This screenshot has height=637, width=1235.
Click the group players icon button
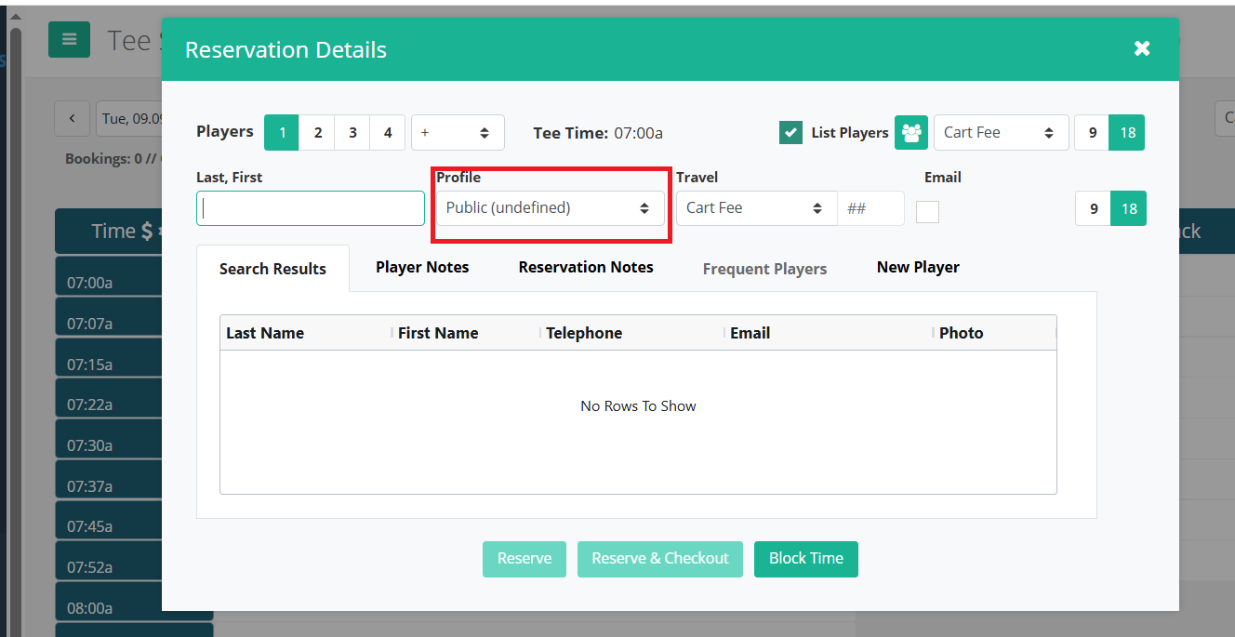coord(911,132)
